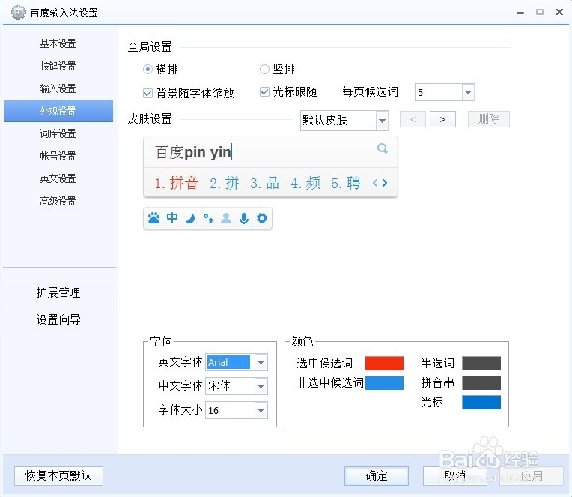
Task: Click the Baidu paw icon in the status bar
Action: point(154,218)
